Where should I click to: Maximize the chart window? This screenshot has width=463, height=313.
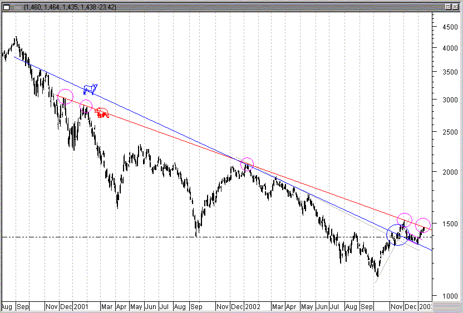point(448,7)
